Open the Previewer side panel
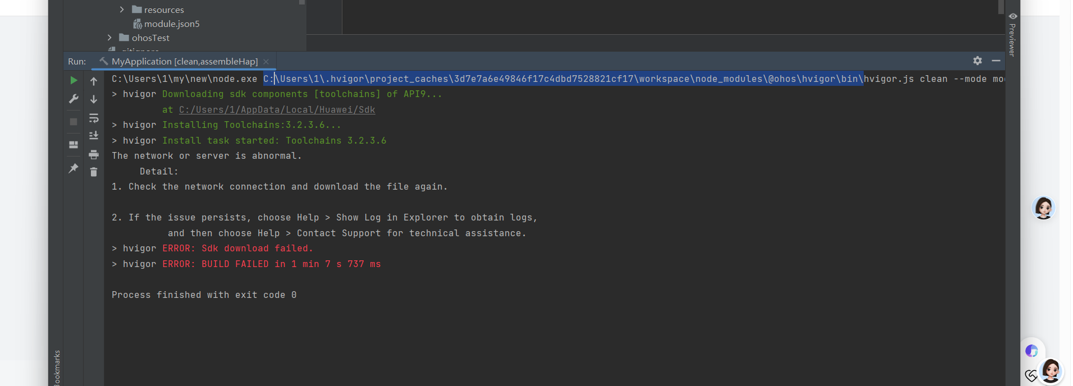 (1012, 34)
